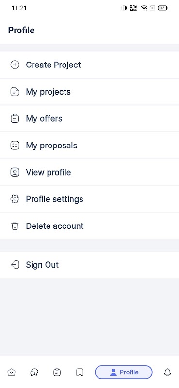Tap the Profile settings gear icon
This screenshot has width=179, height=388.
point(15,199)
